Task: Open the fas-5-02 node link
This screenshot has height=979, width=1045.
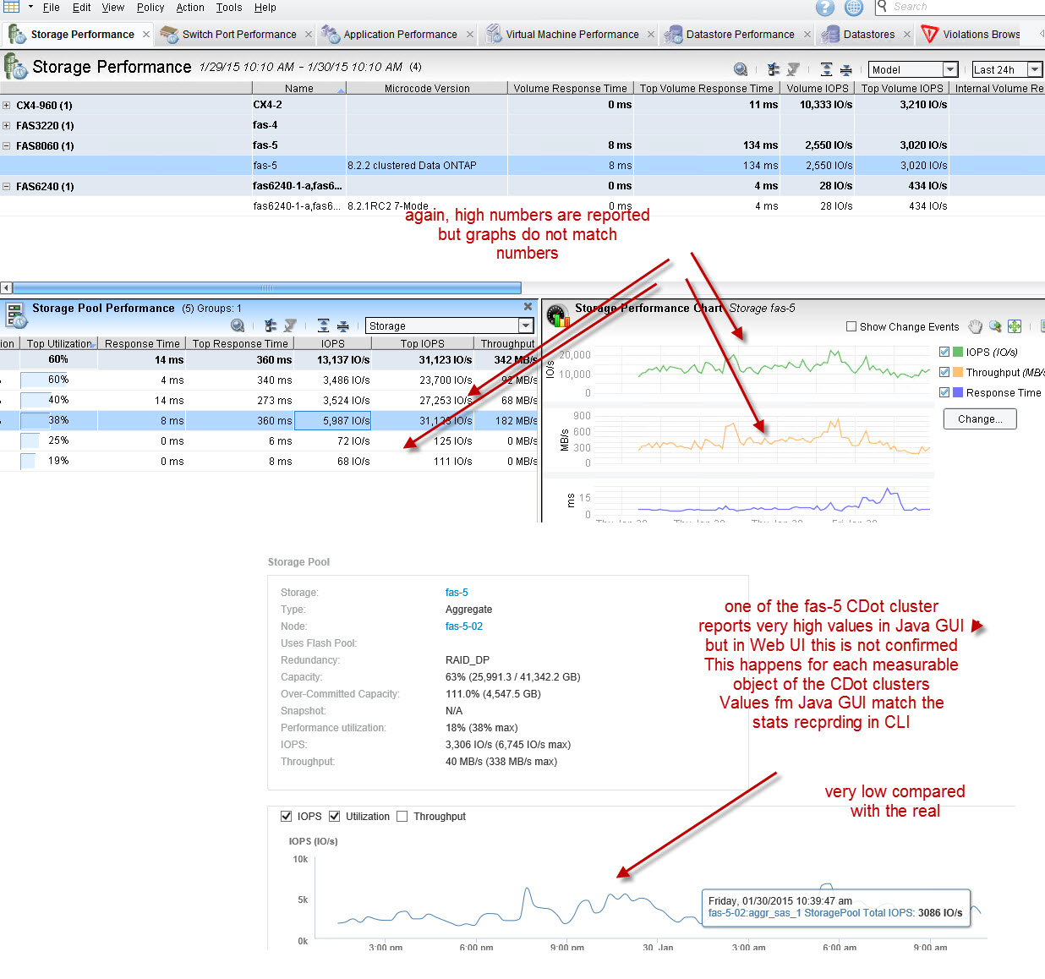Action: click(x=464, y=626)
